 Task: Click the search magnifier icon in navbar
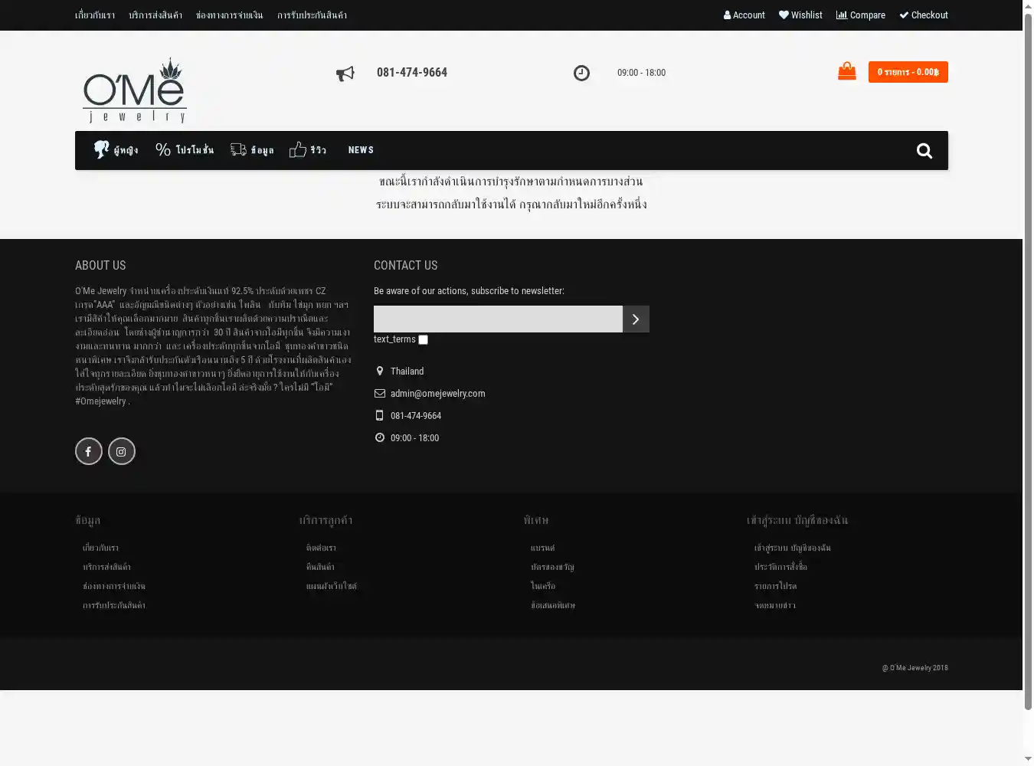tap(924, 151)
